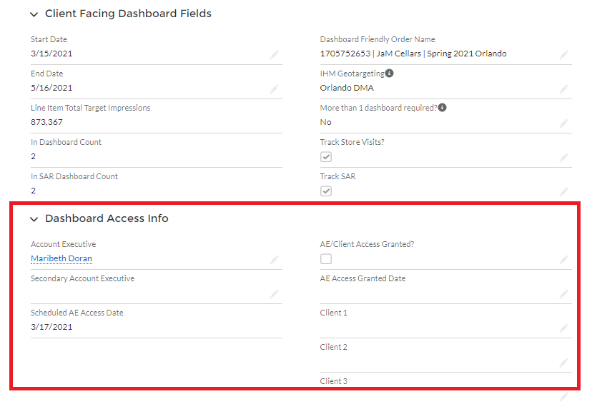Screen dimensions: 592x404
Task: Toggle the Track Store Visits checkbox
Action: coord(326,157)
